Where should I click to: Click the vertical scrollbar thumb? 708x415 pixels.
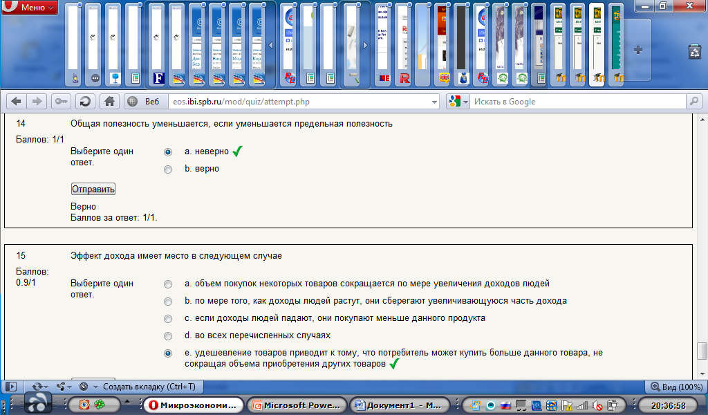pos(702,351)
